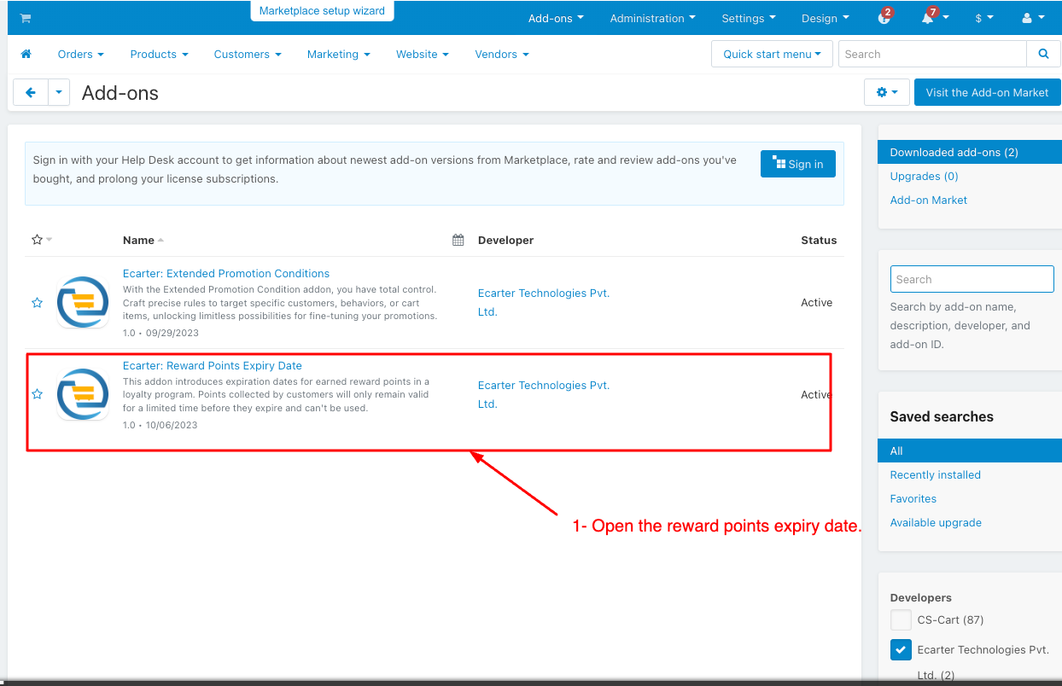Expand the Vendors menu
This screenshot has width=1062, height=686.
pyautogui.click(x=502, y=54)
